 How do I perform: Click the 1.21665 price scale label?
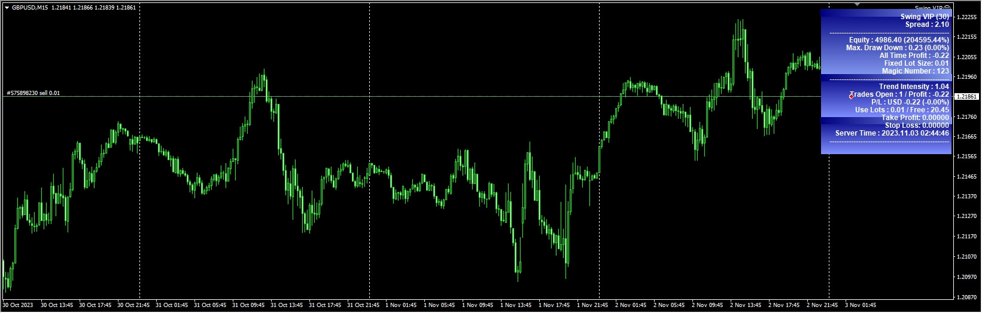(x=966, y=137)
